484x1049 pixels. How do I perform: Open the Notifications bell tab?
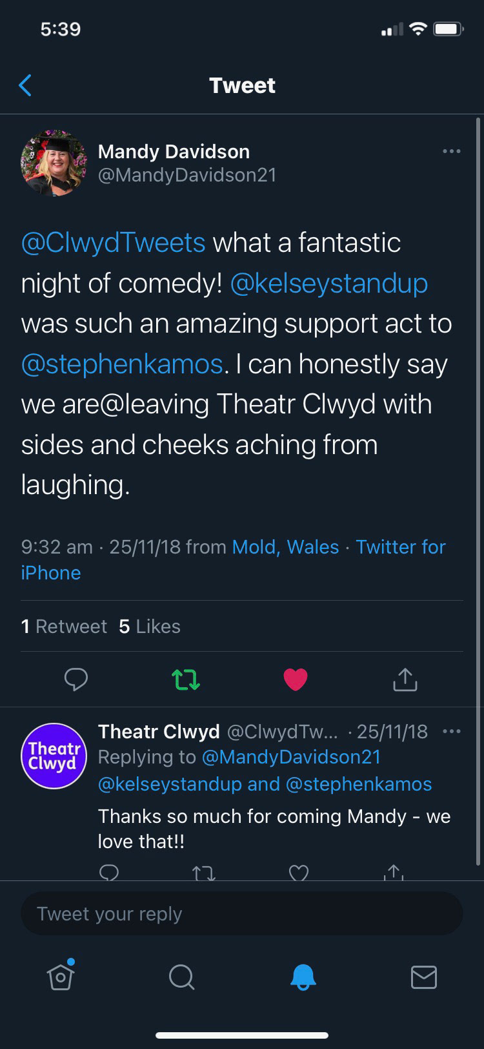coord(303,977)
